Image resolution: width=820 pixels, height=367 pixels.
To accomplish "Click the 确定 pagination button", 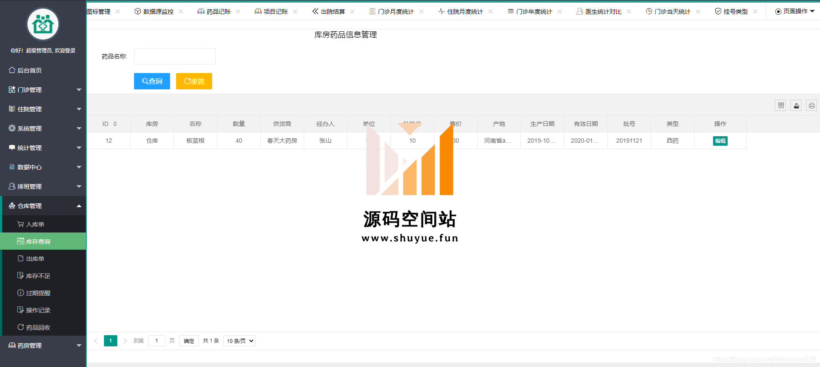I will (189, 341).
